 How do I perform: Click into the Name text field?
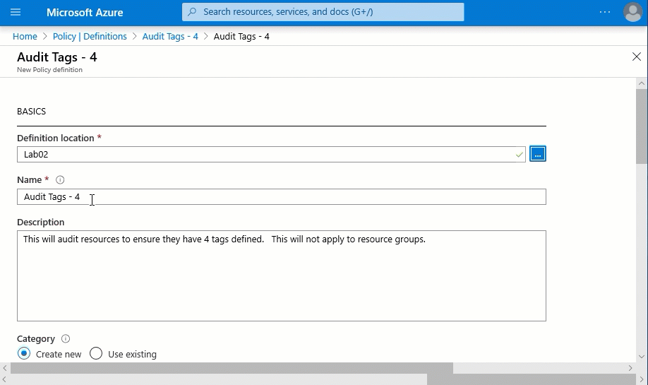[281, 197]
